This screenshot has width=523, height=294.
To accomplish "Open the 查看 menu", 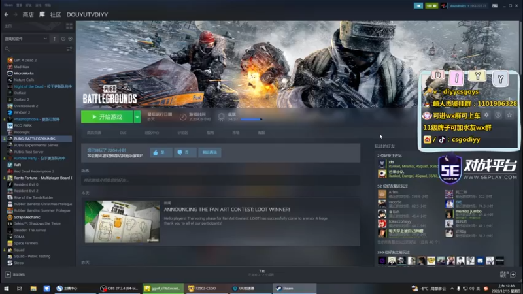I will click(20, 5).
